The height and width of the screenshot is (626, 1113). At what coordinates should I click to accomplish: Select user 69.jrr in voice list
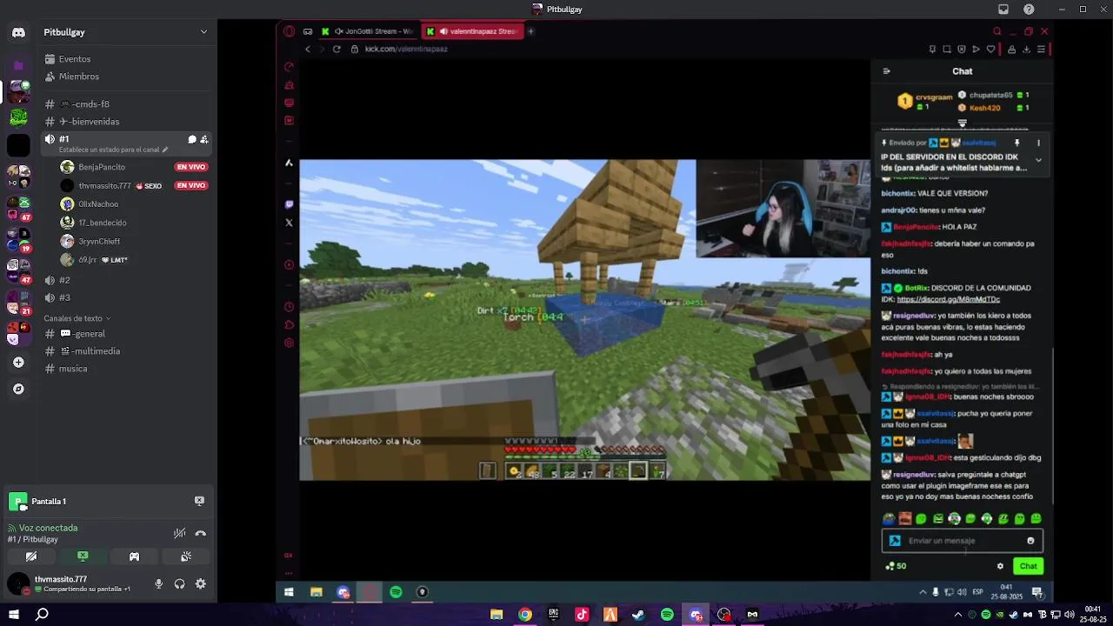coord(87,260)
